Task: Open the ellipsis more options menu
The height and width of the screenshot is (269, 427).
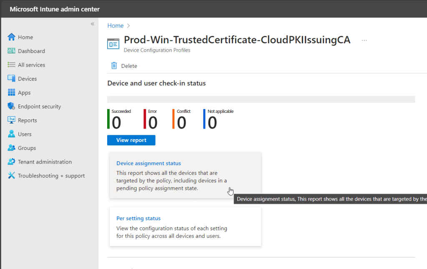Action: pos(364,40)
